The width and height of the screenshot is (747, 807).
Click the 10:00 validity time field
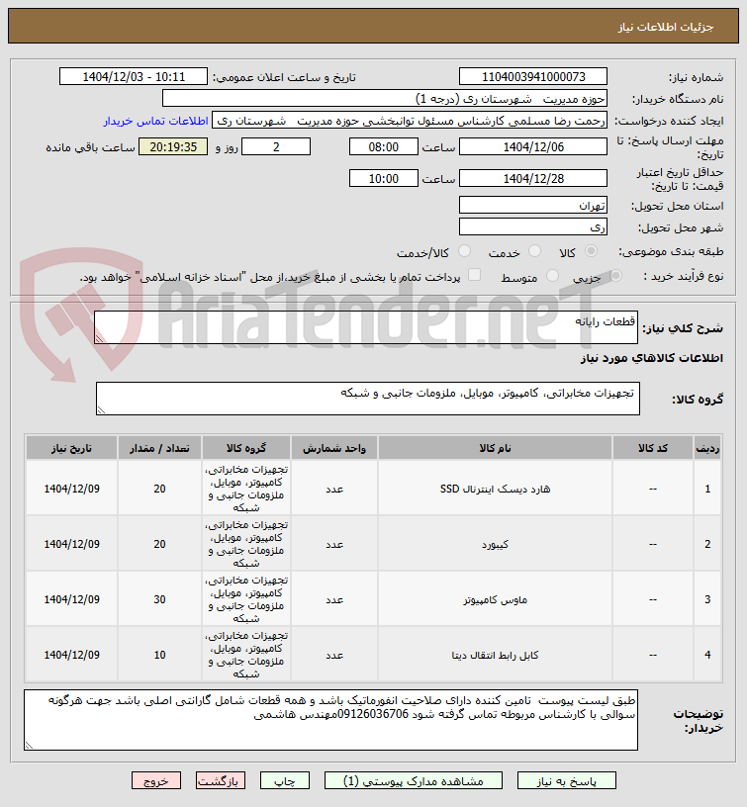click(x=384, y=179)
